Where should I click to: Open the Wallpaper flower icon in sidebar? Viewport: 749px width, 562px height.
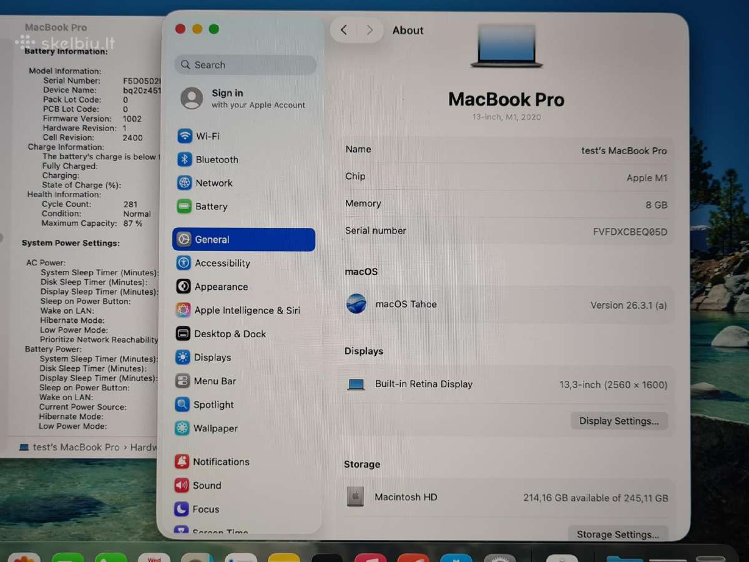pos(182,428)
